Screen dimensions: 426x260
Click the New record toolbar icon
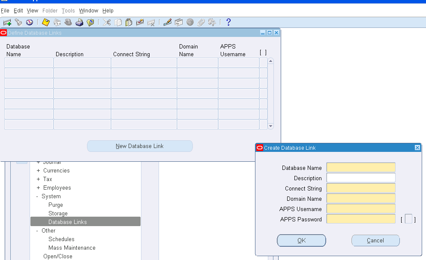pos(7,22)
